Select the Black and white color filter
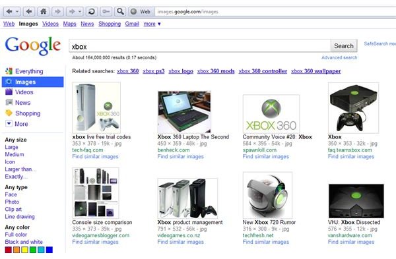 tap(24, 242)
